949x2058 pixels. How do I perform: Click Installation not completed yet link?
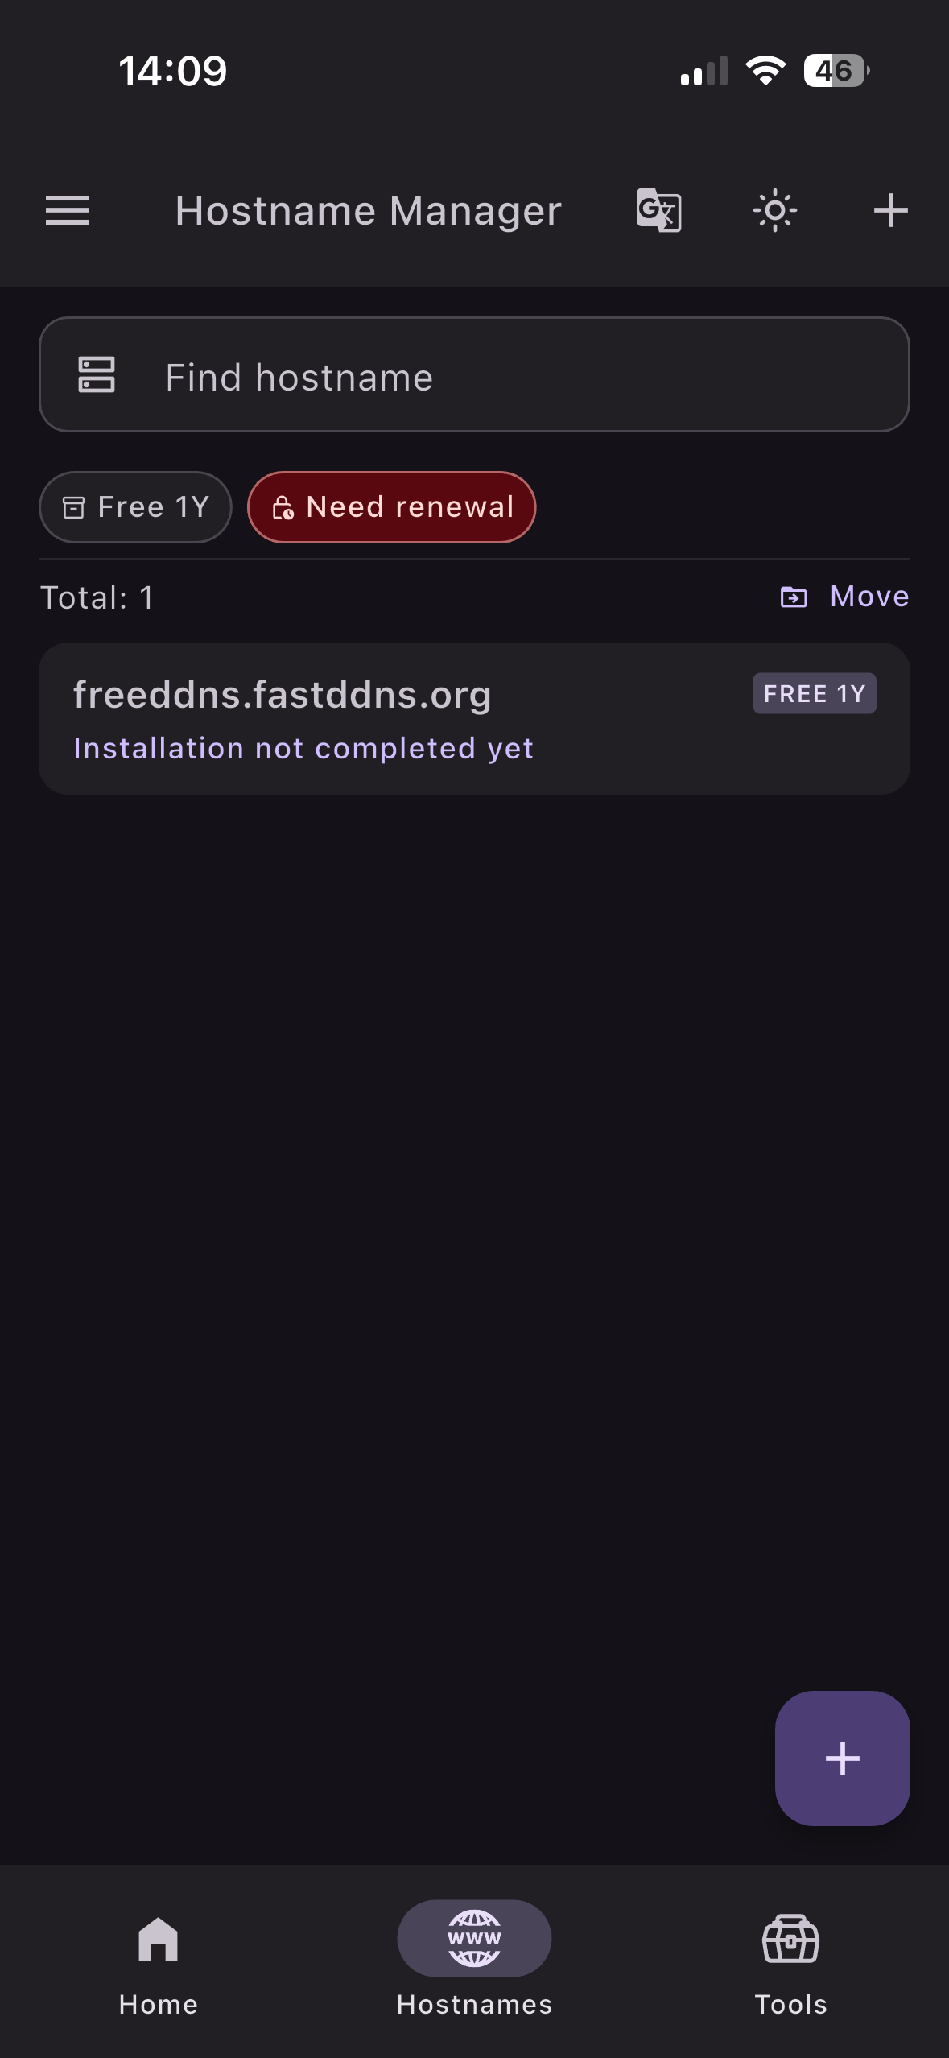point(303,749)
